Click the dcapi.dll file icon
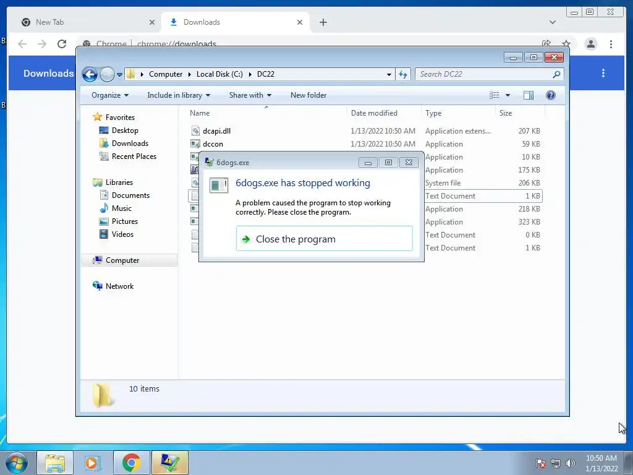Viewport: 633px width, 475px height. click(x=195, y=131)
